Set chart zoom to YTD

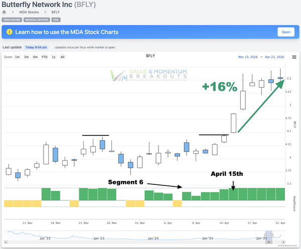[44, 57]
